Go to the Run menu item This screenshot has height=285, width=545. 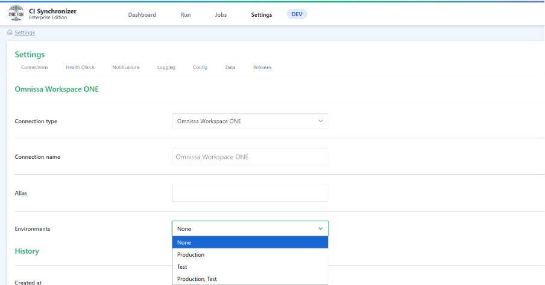(x=186, y=14)
